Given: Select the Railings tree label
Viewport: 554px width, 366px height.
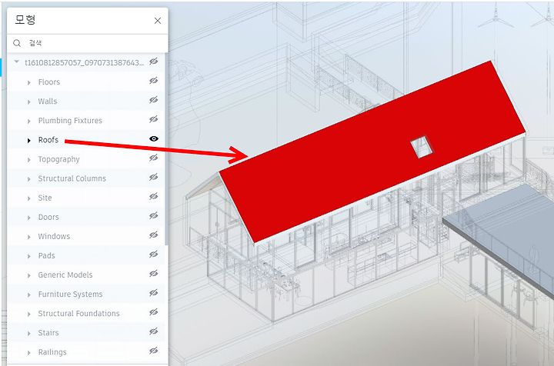Looking at the screenshot, I should [x=52, y=352].
